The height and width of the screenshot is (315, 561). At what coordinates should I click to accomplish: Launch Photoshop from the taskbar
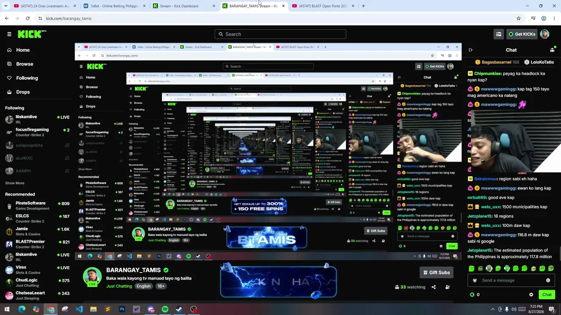122,310
